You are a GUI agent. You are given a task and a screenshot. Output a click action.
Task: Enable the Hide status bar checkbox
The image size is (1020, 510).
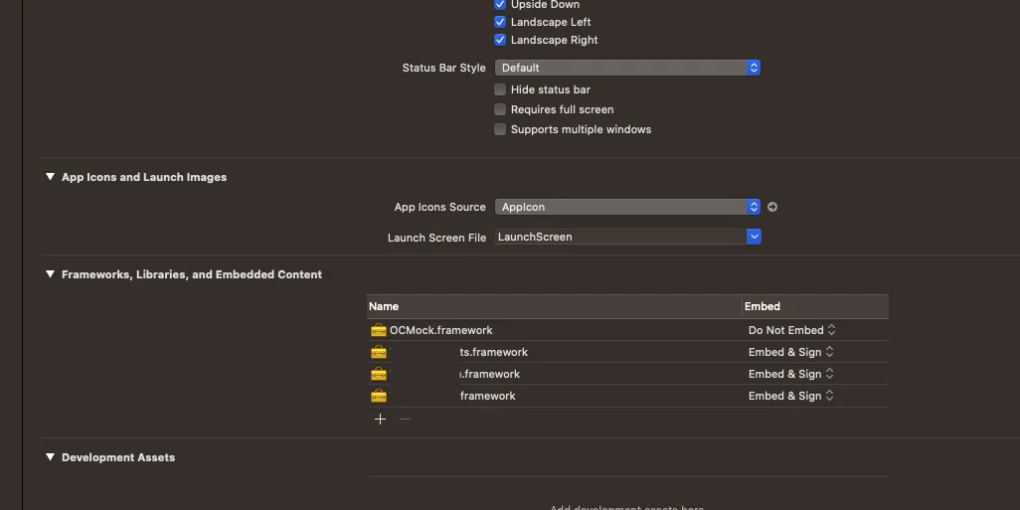(x=500, y=89)
